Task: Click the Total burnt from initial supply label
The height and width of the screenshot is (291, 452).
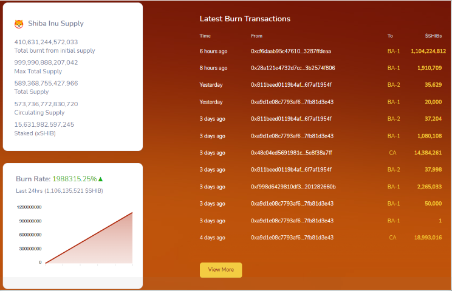Action: click(x=55, y=50)
